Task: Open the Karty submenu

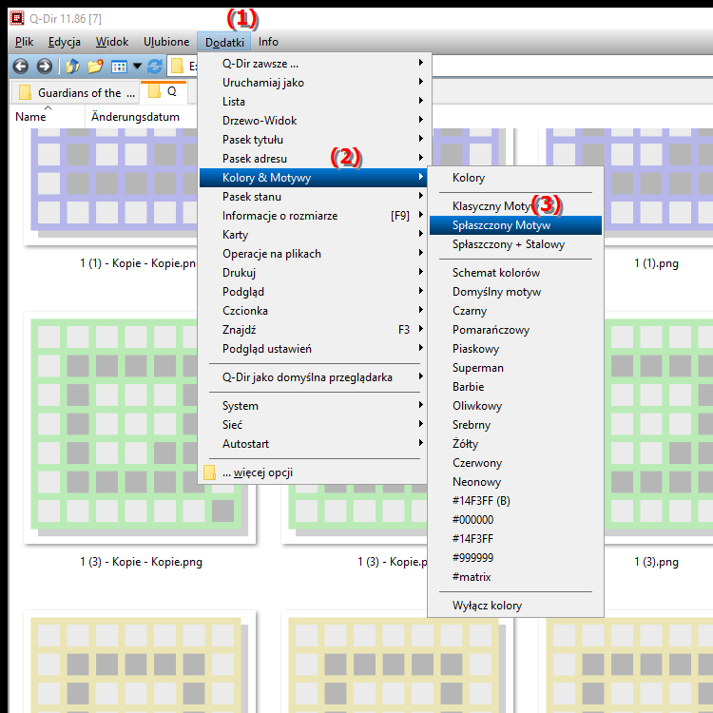Action: 313,235
